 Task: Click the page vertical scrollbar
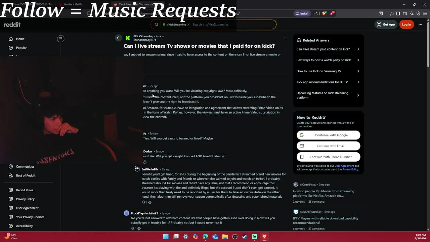click(x=428, y=44)
